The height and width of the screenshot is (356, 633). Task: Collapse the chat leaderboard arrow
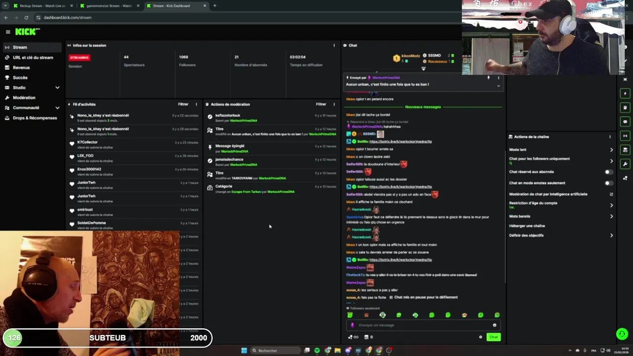[x=423, y=69]
